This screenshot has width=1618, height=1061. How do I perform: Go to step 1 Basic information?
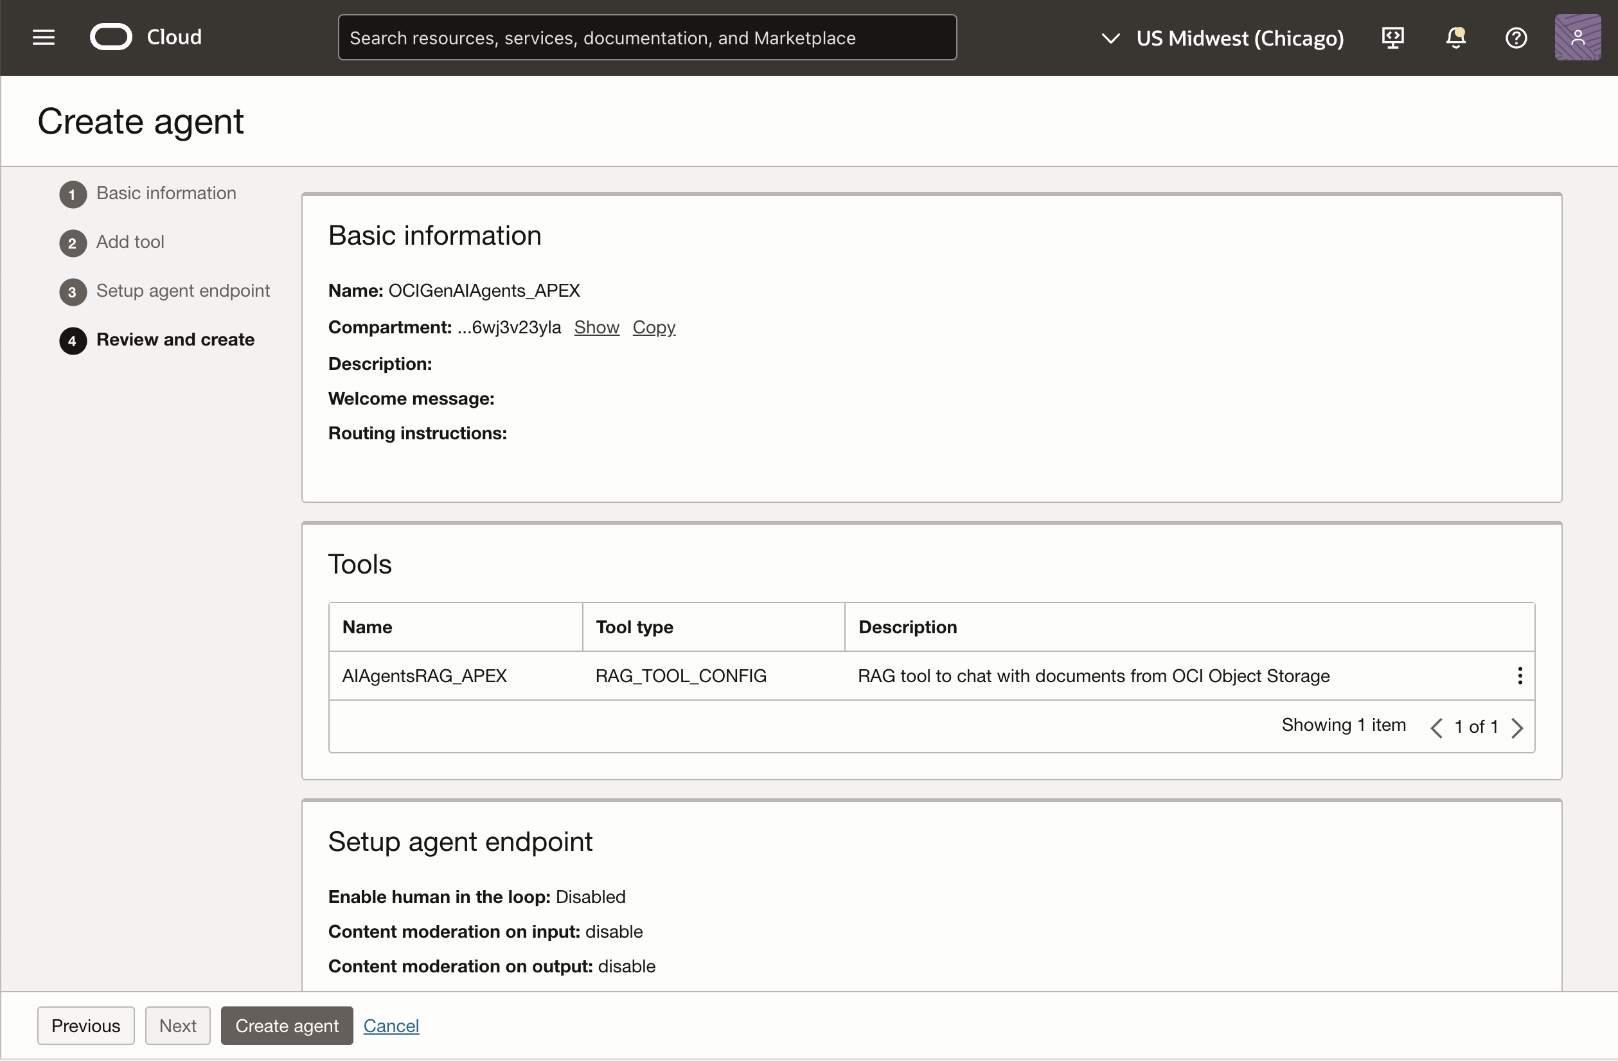(x=165, y=194)
